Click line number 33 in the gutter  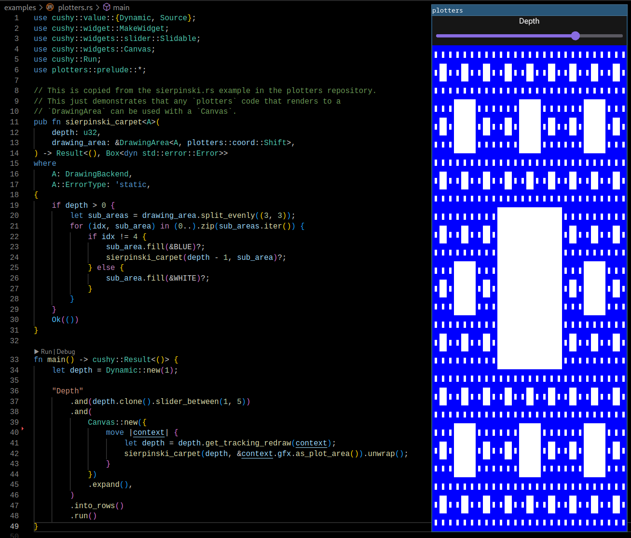pos(14,360)
